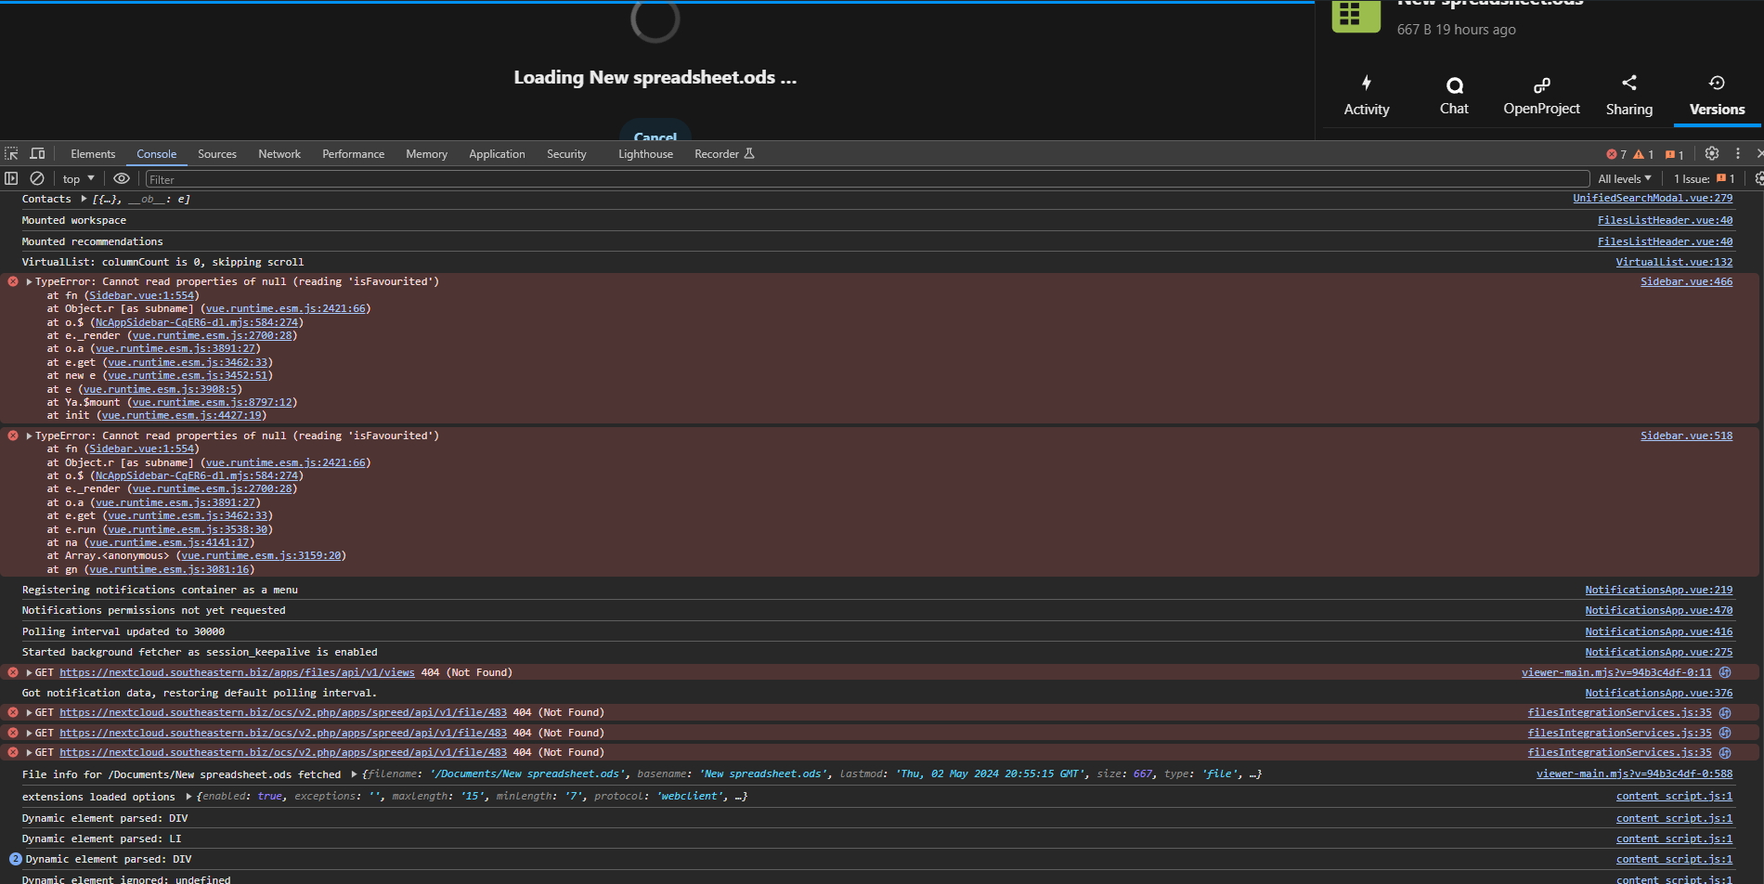Toggle the device toolbar icon
1764x884 pixels.
(x=37, y=153)
